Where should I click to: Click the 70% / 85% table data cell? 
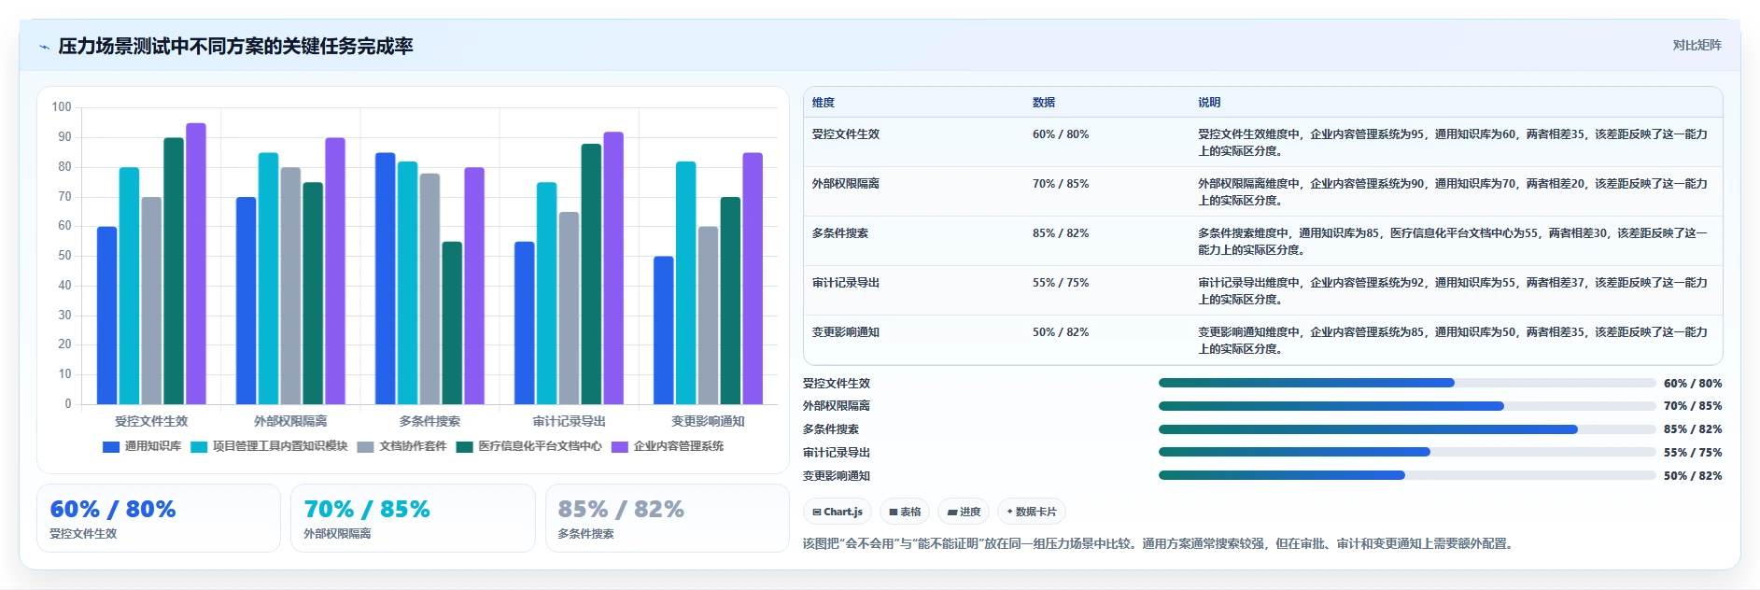1061,184
